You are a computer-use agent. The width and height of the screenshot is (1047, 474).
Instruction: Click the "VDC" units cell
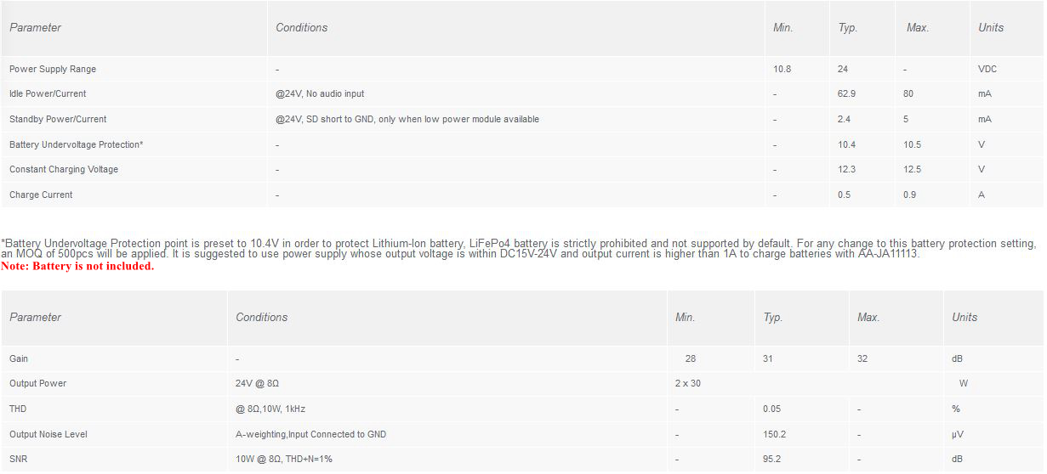(x=988, y=69)
